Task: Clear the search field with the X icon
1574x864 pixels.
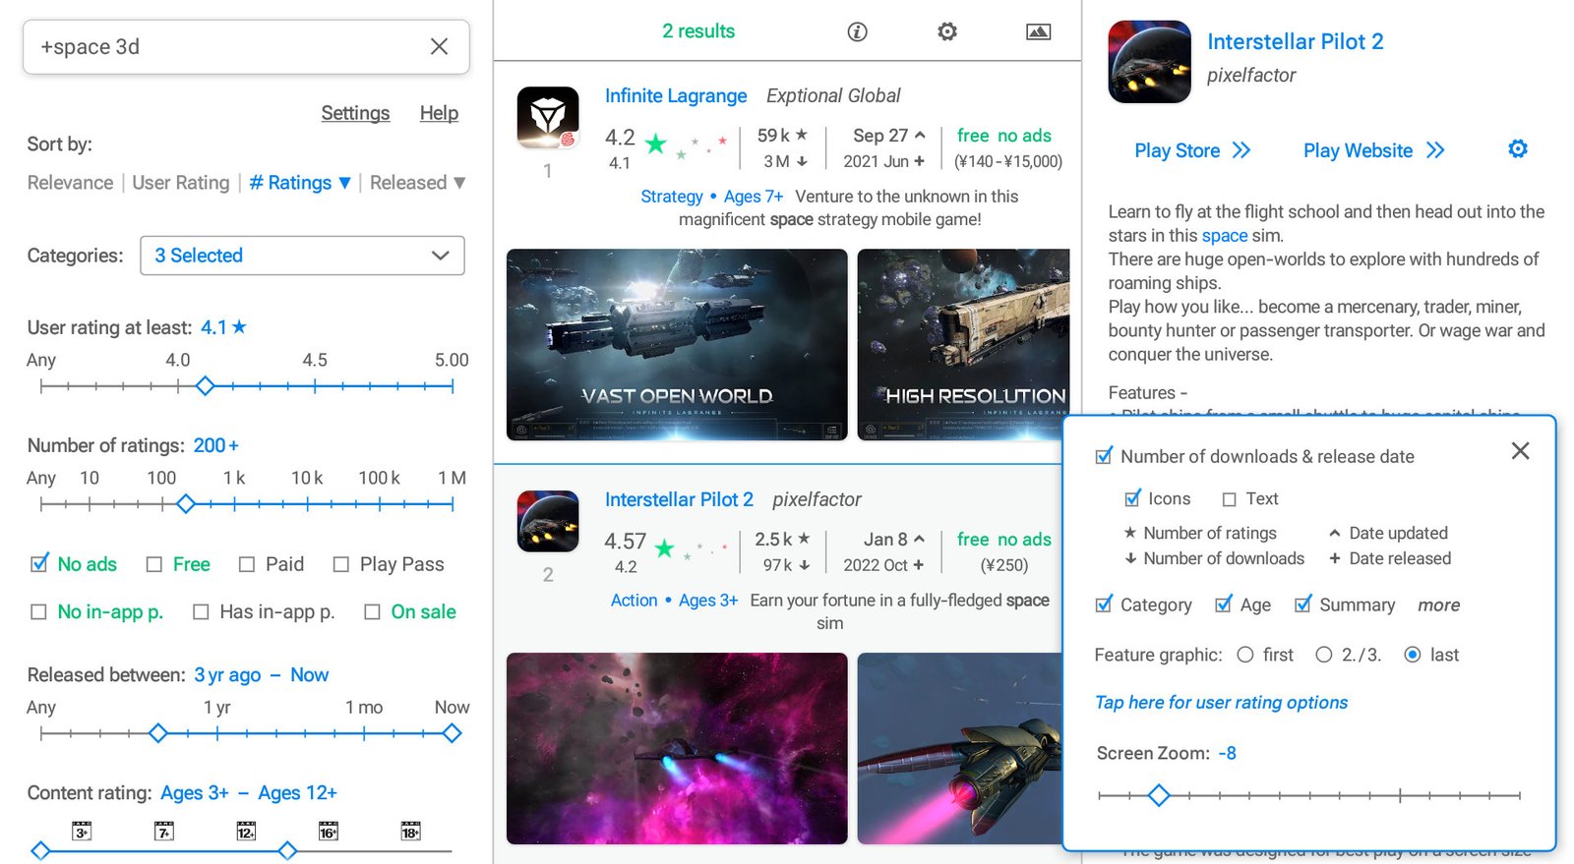Action: [439, 46]
